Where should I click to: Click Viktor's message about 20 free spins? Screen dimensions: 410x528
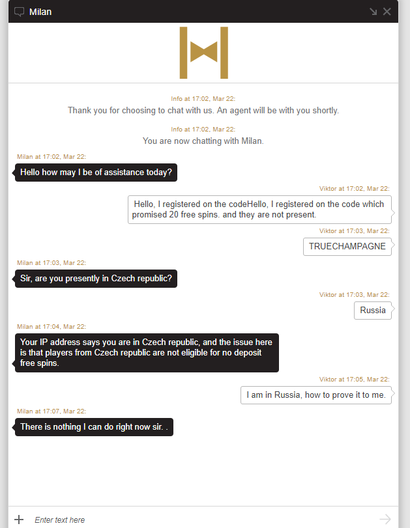click(259, 209)
